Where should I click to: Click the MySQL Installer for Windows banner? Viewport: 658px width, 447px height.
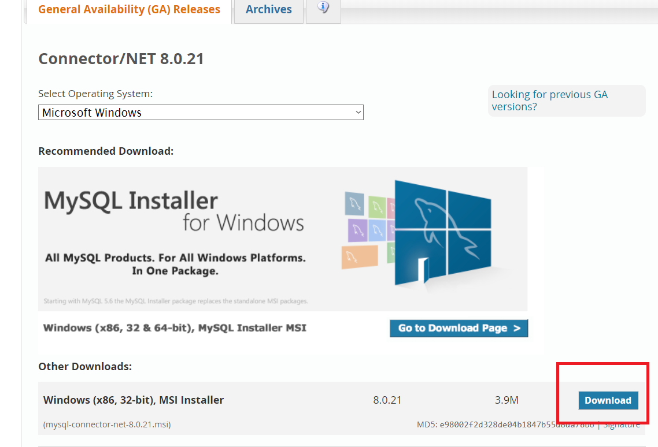(x=282, y=239)
